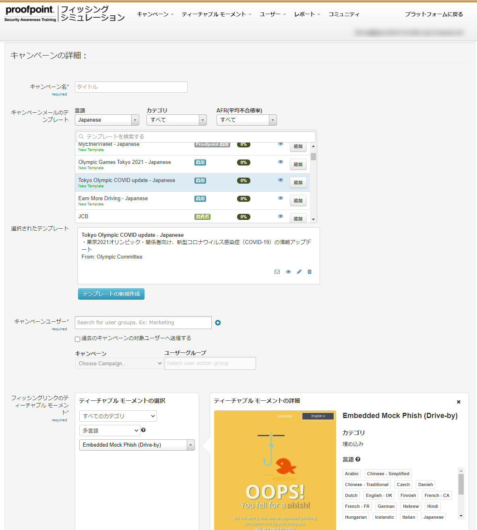This screenshot has width=477, height=530.
Task: Add the Tokyo Olympic COVID update template
Action: (x=298, y=182)
